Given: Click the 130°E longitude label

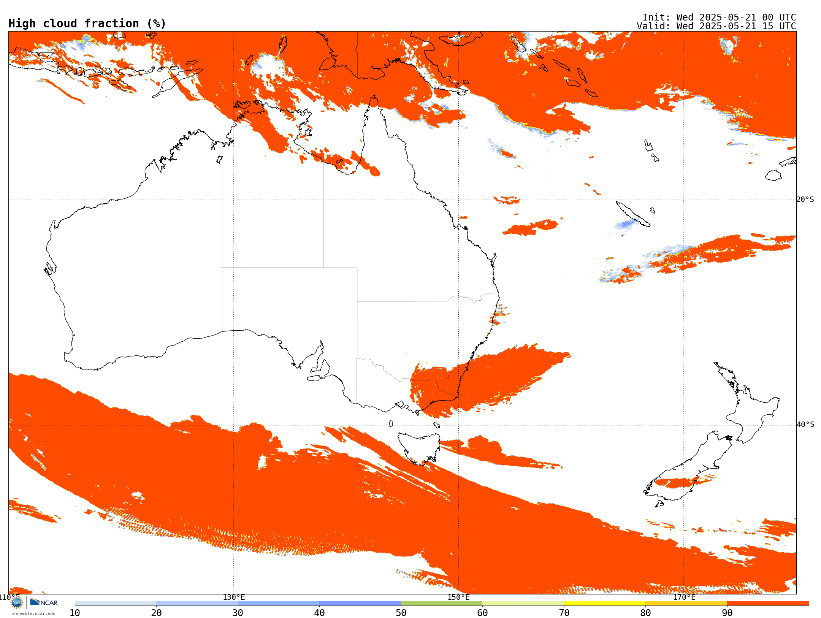Looking at the screenshot, I should coord(234,597).
